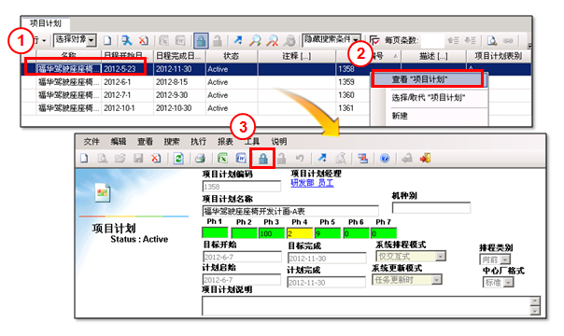Viewport: 564px width, 336px height.
Task: Click the 每页条数 input field
Action: 432,41
